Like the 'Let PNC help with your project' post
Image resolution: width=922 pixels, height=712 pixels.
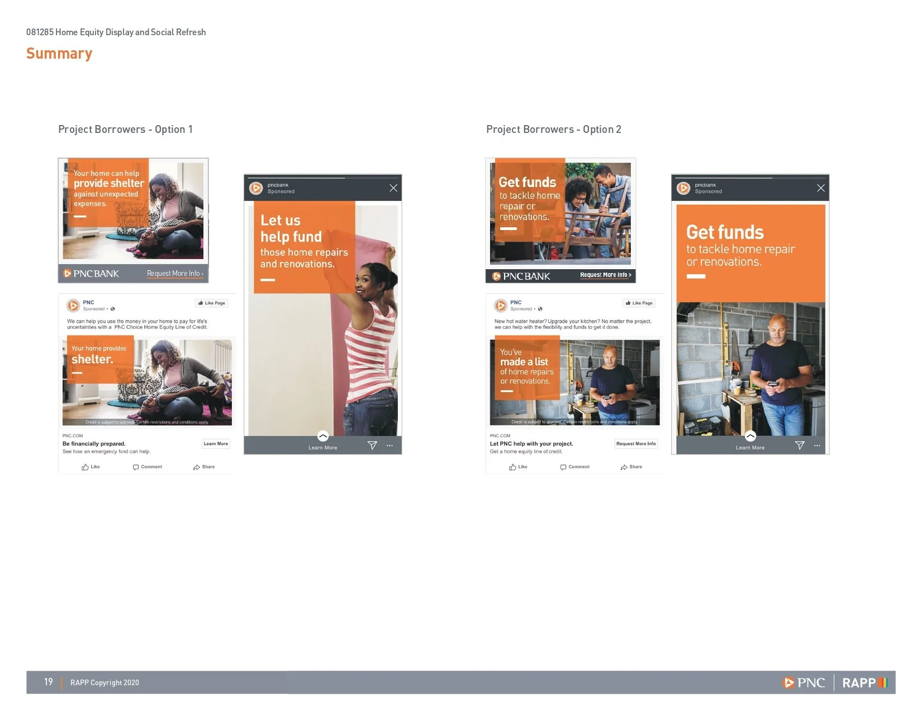pos(518,467)
